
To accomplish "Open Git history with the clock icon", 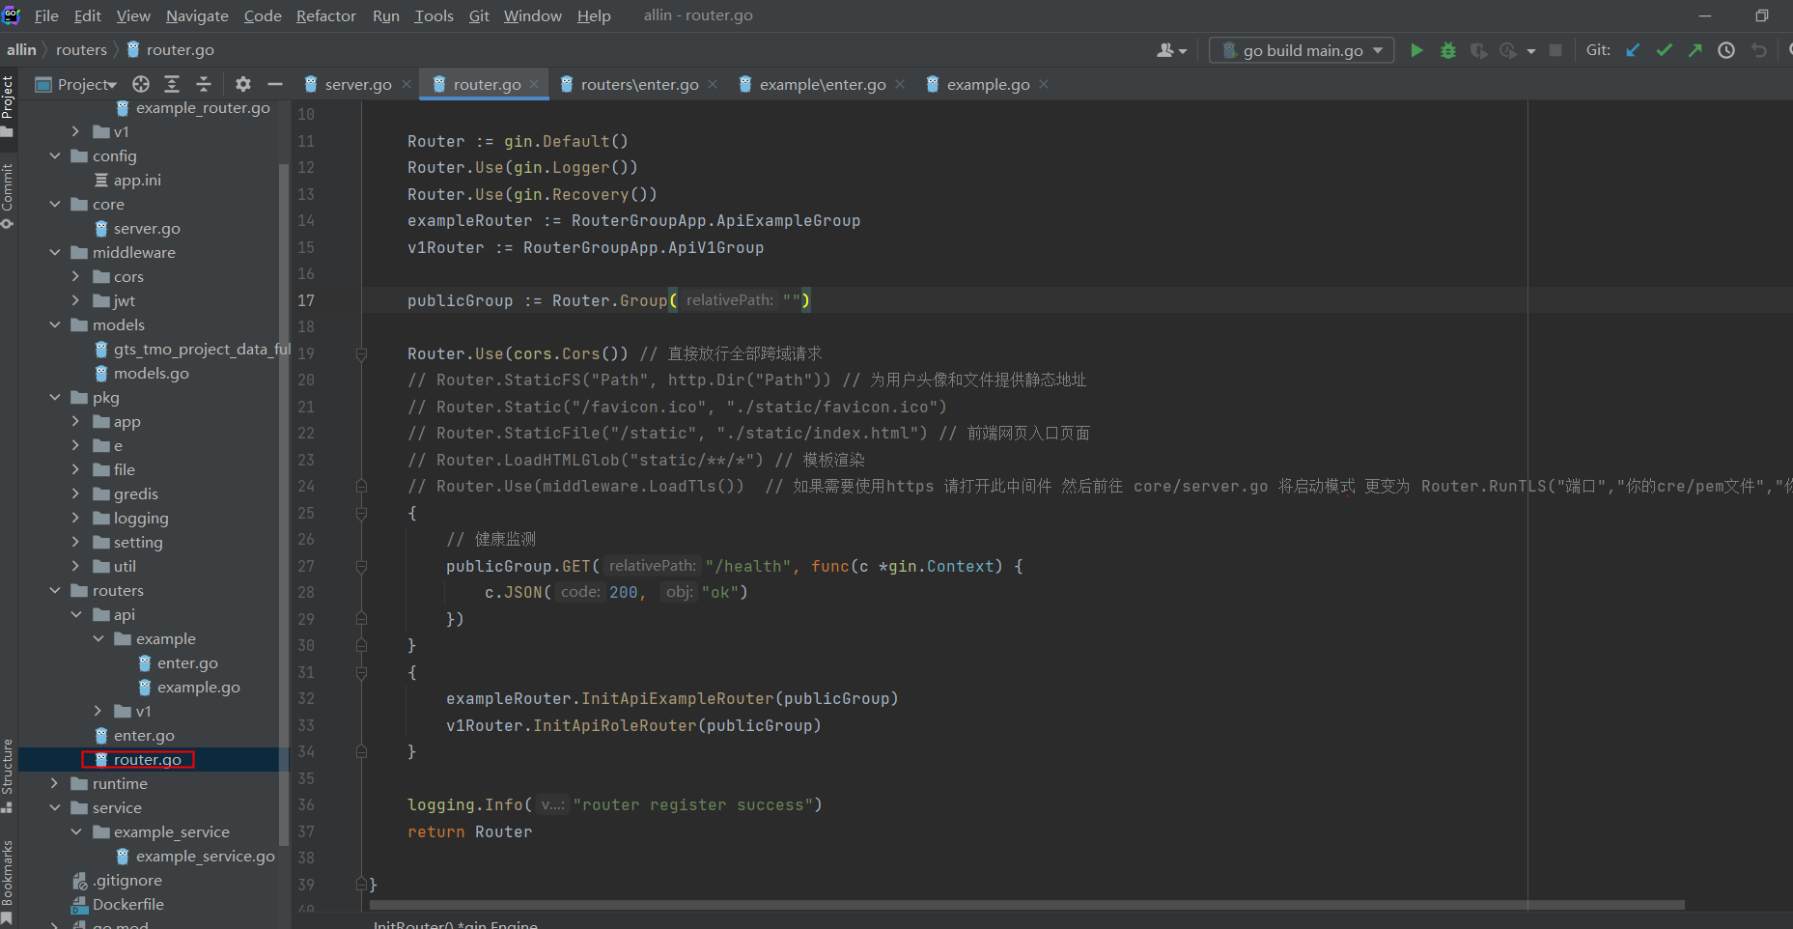I will (x=1726, y=50).
